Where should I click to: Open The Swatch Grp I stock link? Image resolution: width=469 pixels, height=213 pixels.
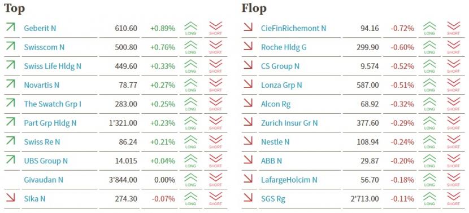(53, 104)
